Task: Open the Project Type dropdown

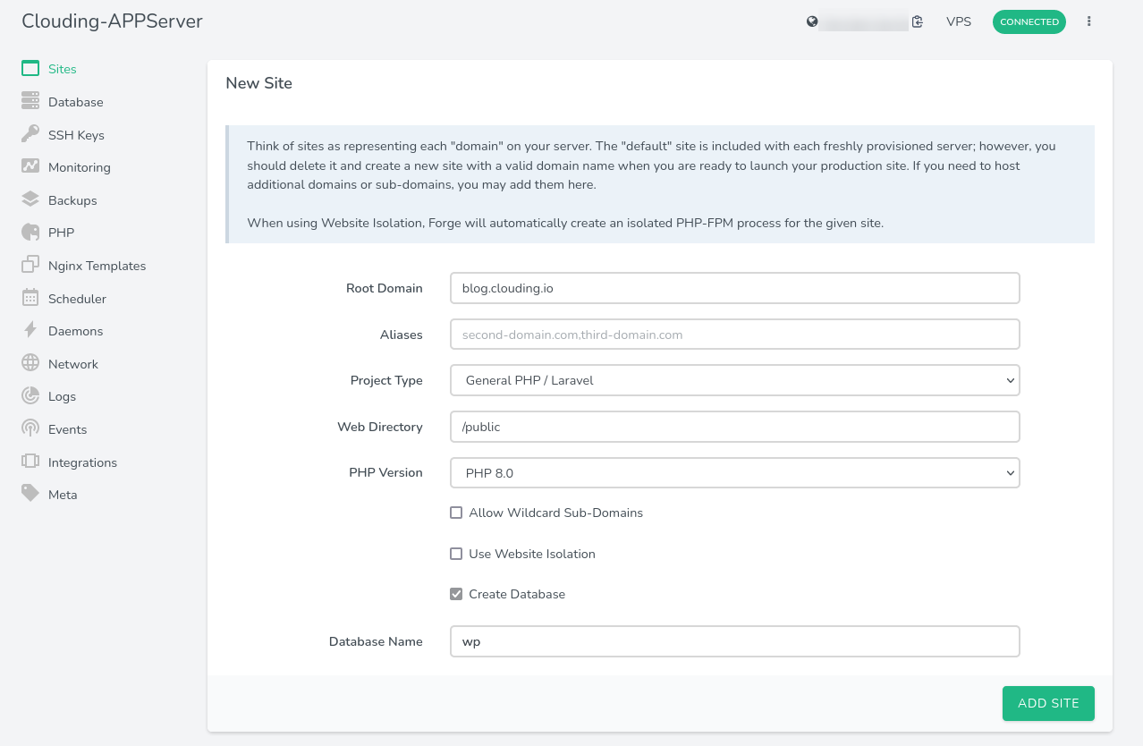Action: tap(735, 380)
